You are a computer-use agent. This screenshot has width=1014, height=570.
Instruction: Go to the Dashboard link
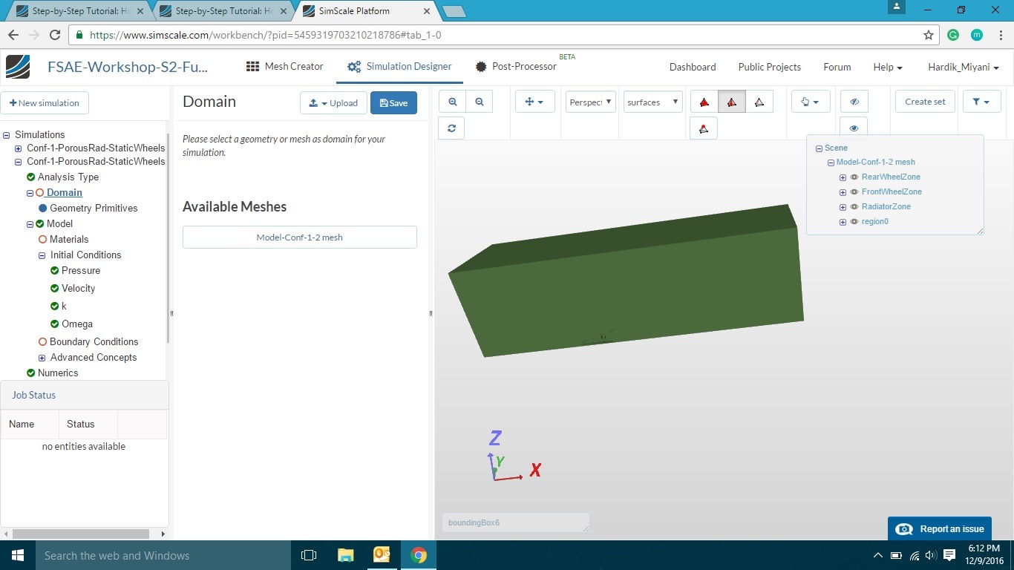[693, 67]
